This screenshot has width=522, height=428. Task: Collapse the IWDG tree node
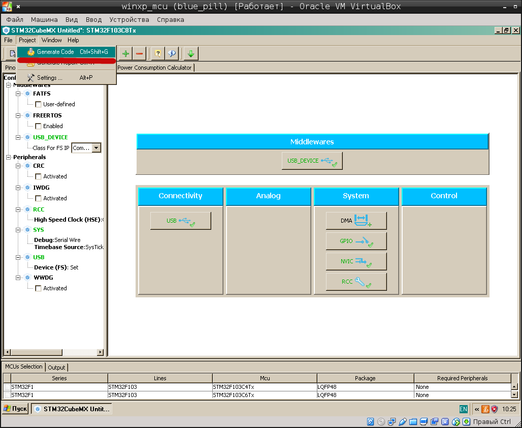coord(18,188)
